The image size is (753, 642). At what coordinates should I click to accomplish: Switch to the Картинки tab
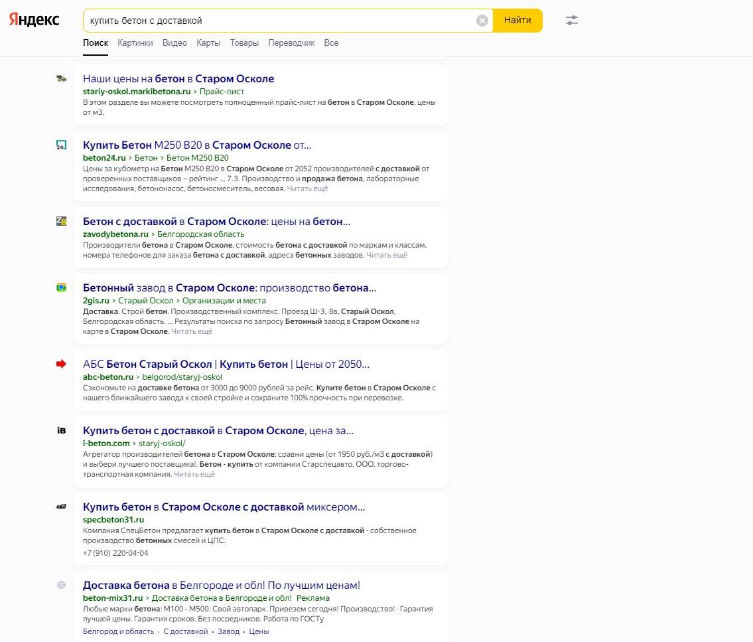tap(135, 42)
